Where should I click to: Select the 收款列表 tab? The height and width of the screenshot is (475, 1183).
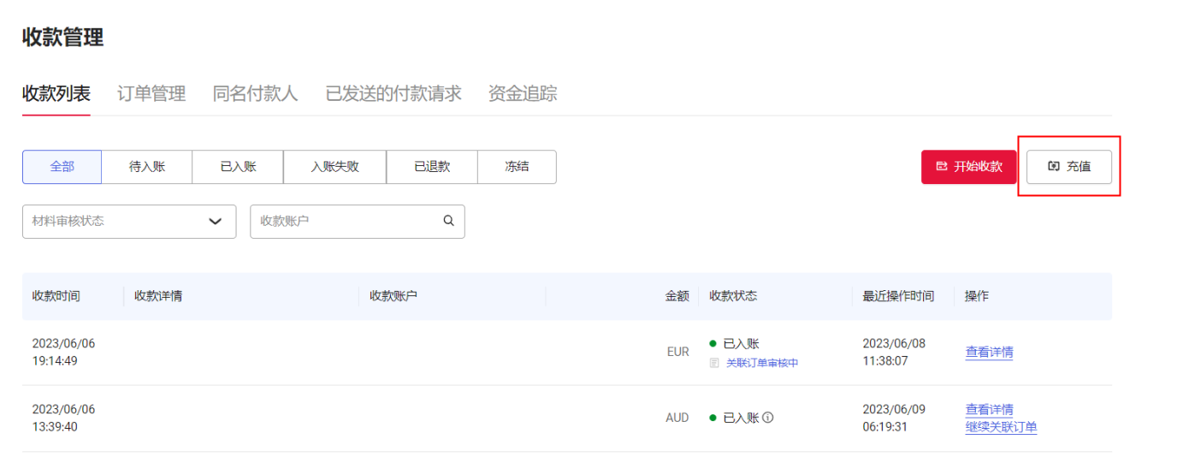coord(56,94)
